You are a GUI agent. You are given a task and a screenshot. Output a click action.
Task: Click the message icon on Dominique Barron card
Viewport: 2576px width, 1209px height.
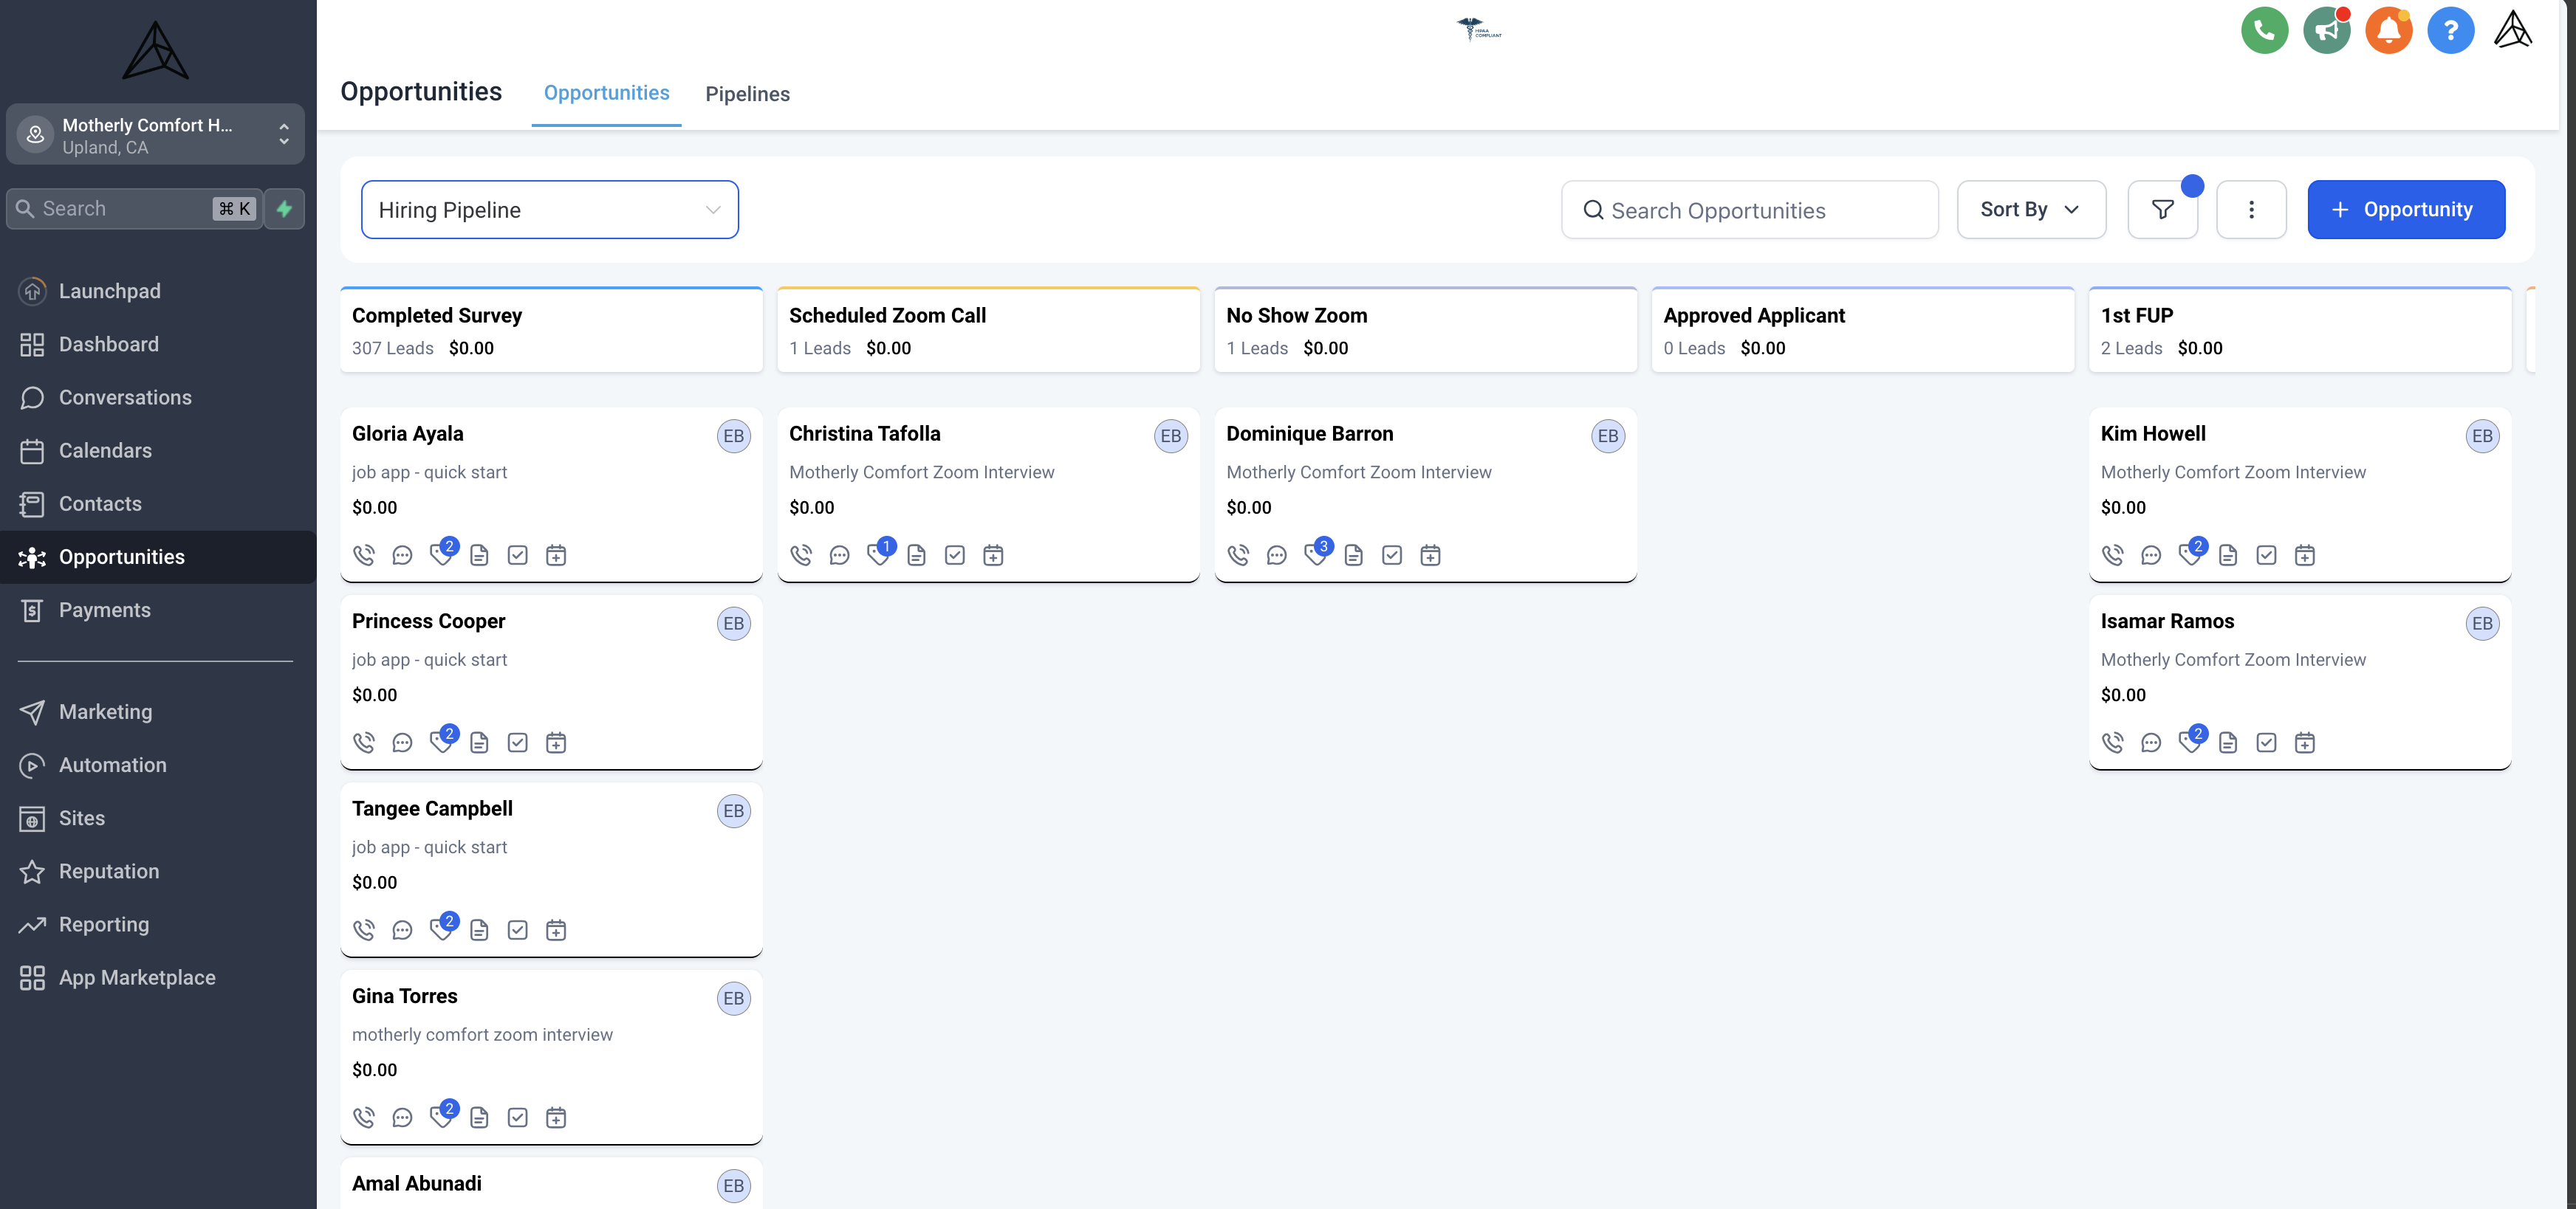click(1276, 556)
